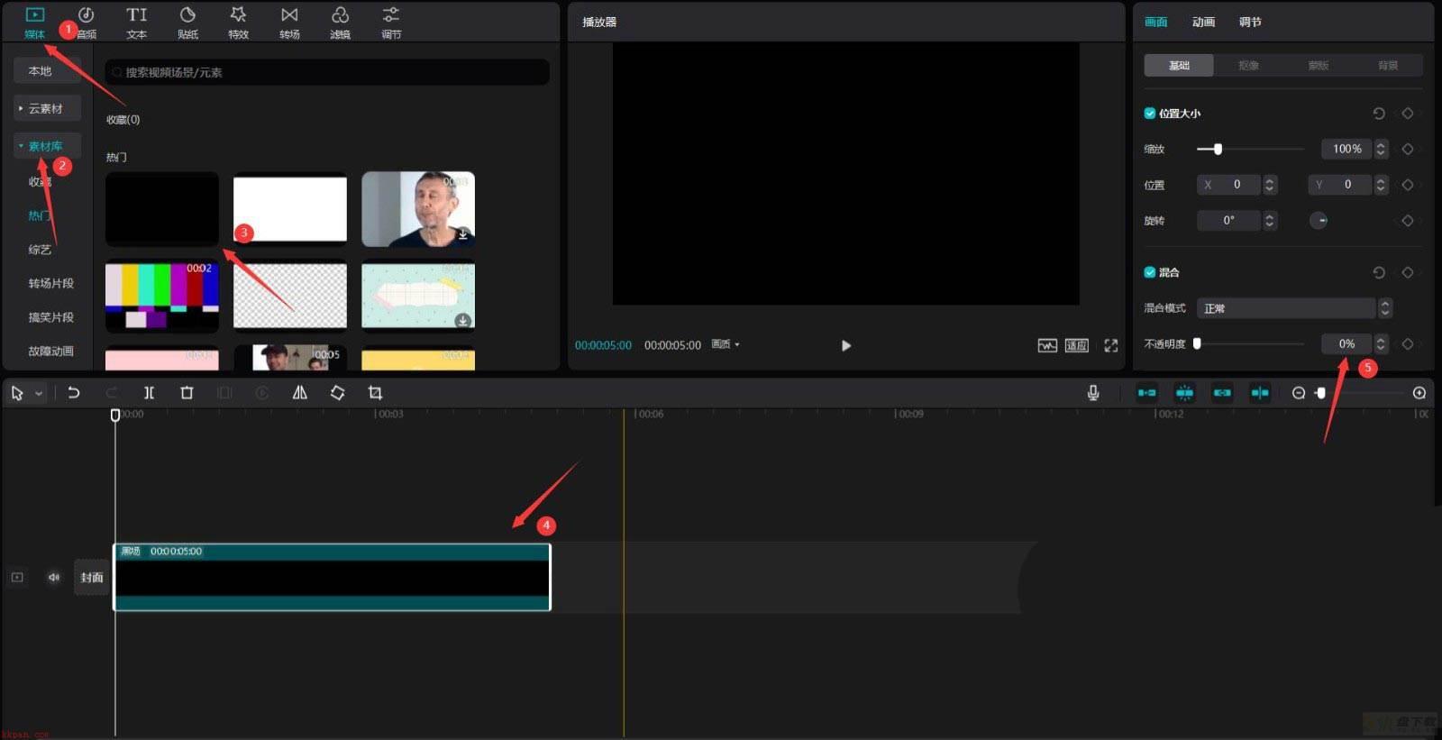Toggle clip linkage in timeline
This screenshot has width=1442, height=740.
(1222, 393)
